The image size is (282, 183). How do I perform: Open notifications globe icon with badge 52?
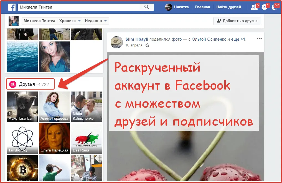point(275,7)
